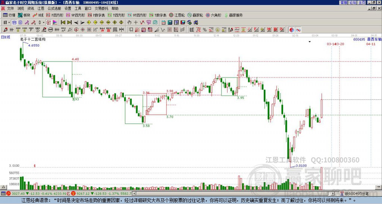Click the 主页 homepage button
Screen dimensions: 382x204
(x=362, y=3)
